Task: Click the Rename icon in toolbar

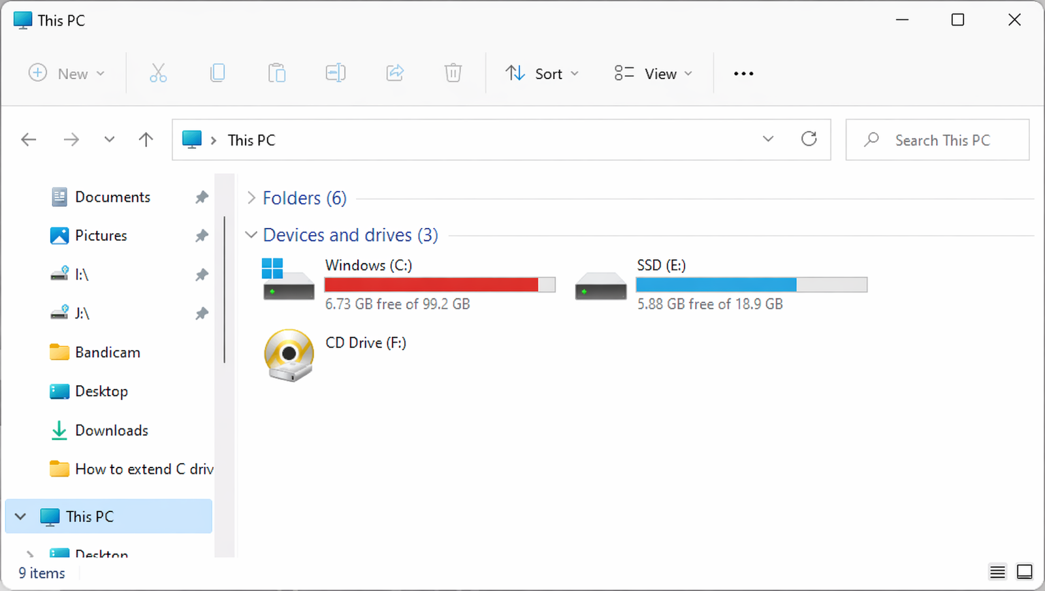Action: (336, 73)
